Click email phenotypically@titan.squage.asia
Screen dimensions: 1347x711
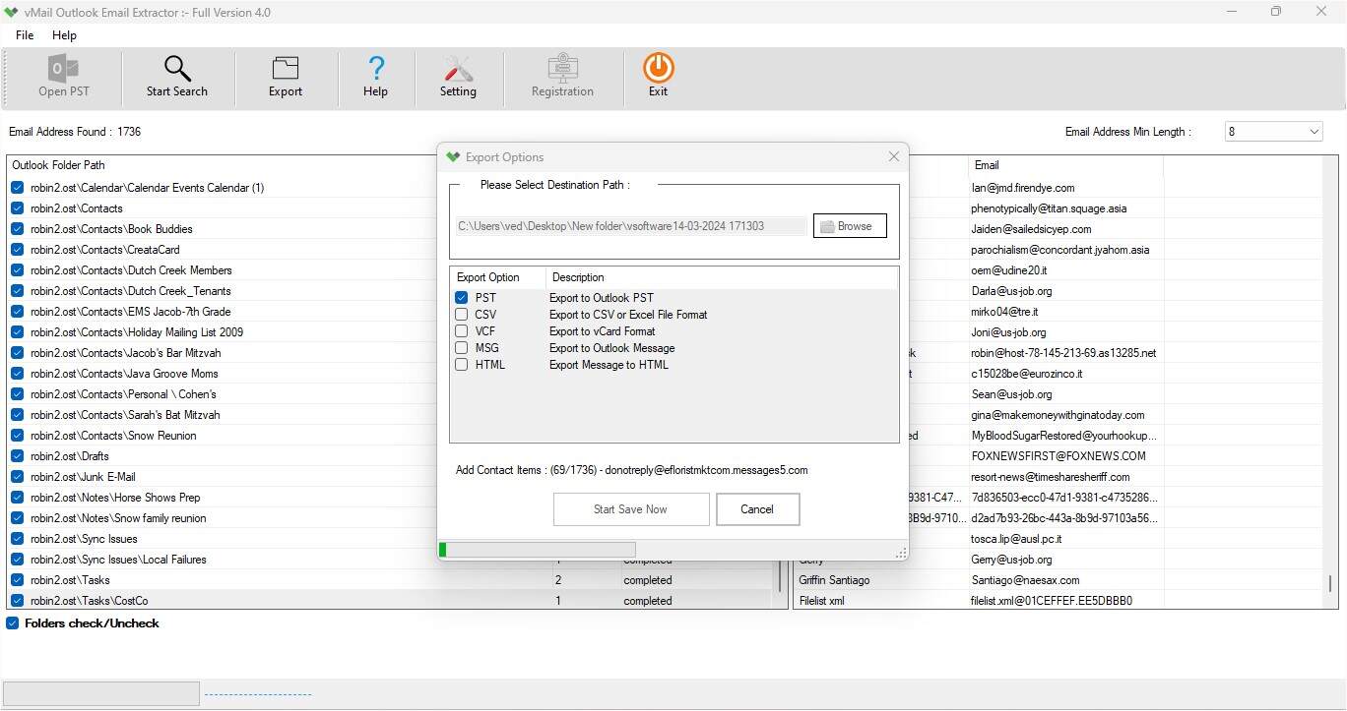click(x=1049, y=208)
